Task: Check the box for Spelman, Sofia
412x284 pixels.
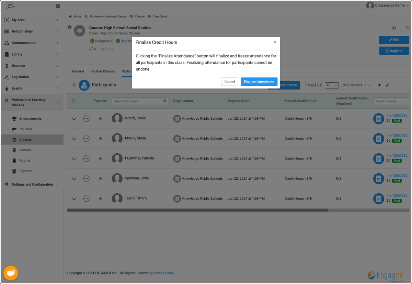Action: click(x=74, y=178)
